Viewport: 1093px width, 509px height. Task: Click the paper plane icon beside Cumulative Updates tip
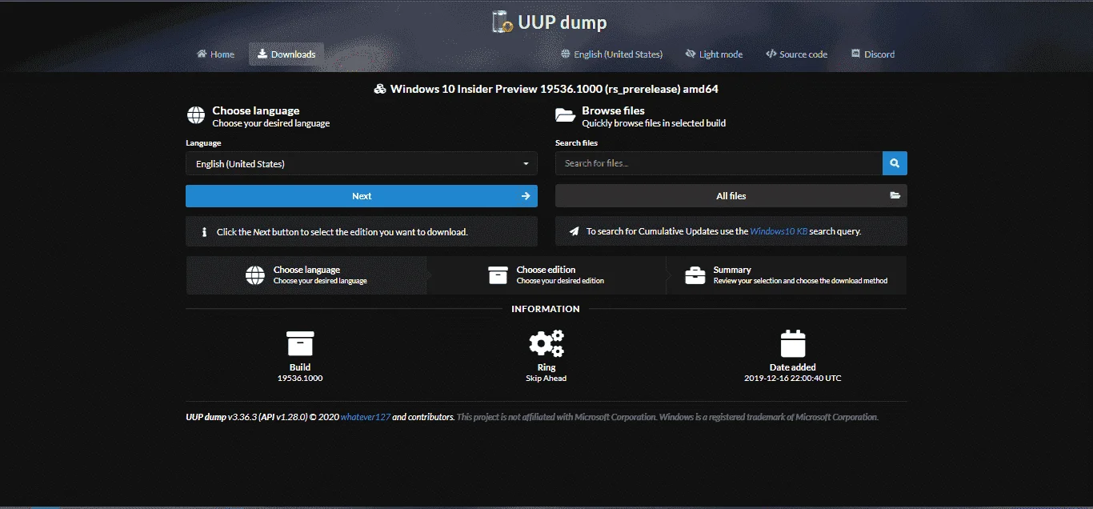pos(574,231)
